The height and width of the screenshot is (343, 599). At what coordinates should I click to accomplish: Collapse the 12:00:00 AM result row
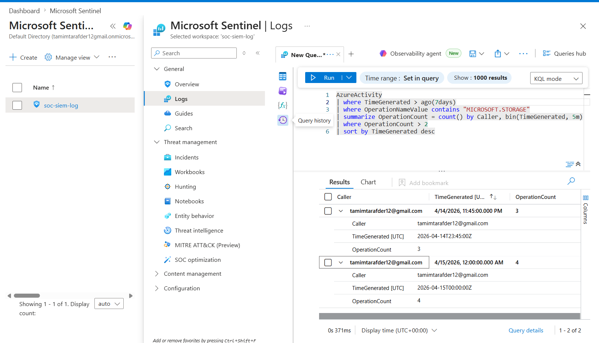(341, 263)
